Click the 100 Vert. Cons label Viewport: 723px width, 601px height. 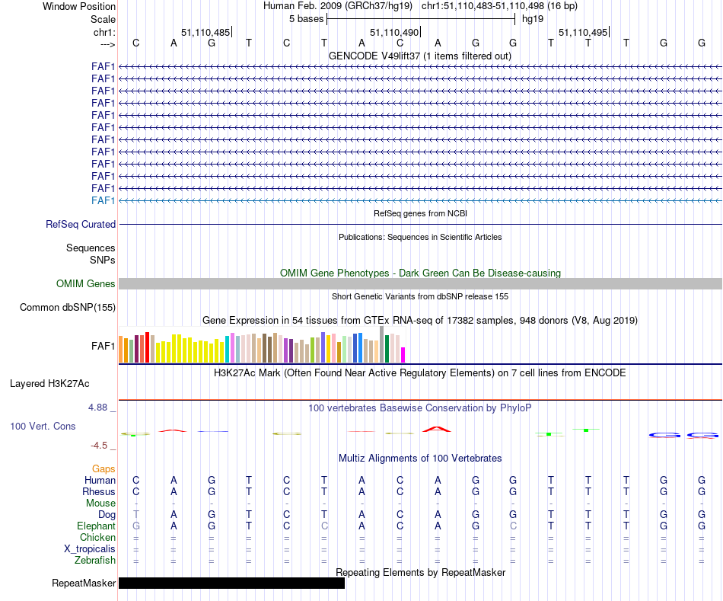pos(43,426)
